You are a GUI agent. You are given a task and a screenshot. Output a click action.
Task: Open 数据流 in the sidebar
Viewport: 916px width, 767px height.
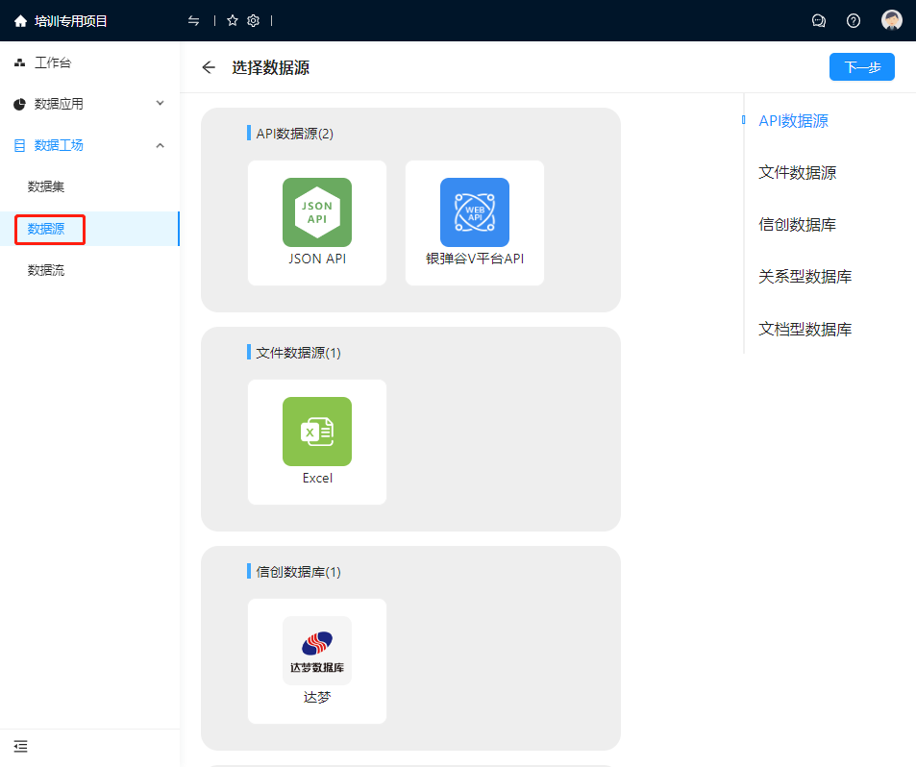[x=46, y=271]
